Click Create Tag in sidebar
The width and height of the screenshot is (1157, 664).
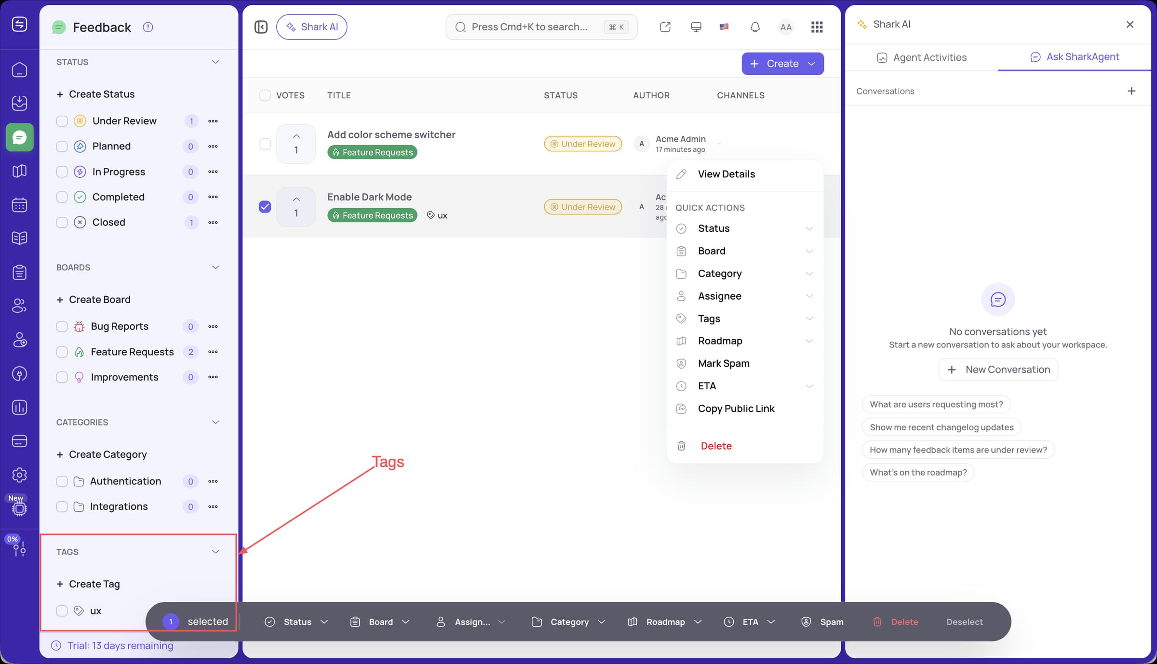(x=88, y=584)
